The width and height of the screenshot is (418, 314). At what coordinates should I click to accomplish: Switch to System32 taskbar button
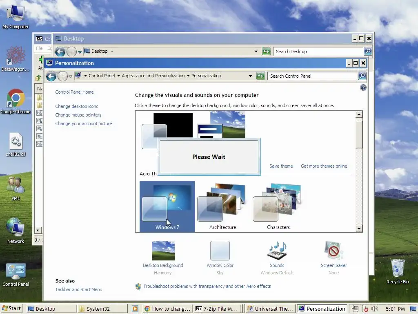(x=102, y=309)
